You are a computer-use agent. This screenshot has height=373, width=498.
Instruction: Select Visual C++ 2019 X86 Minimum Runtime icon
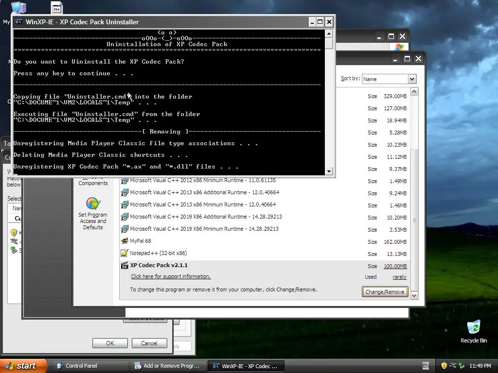pyautogui.click(x=124, y=229)
